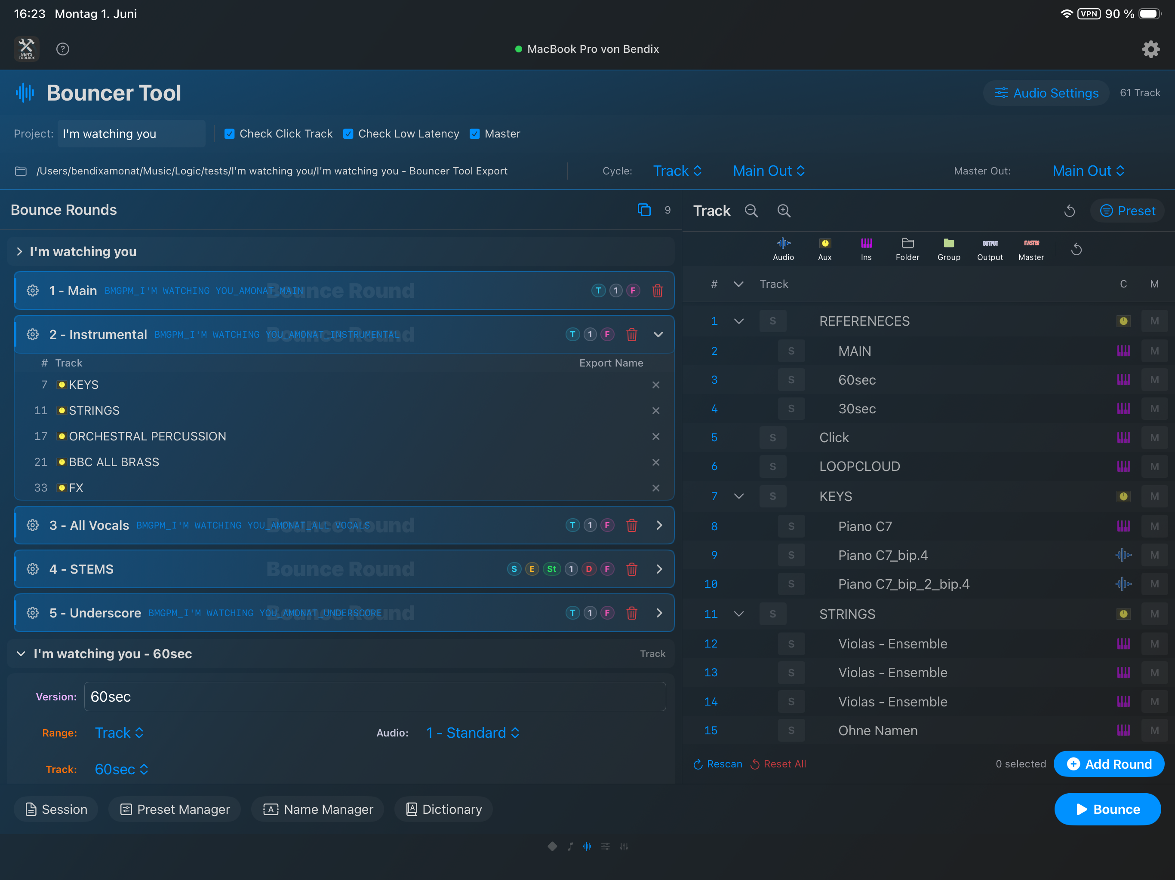The image size is (1175, 880).
Task: Open the Cycle Track dropdown
Action: coord(678,171)
